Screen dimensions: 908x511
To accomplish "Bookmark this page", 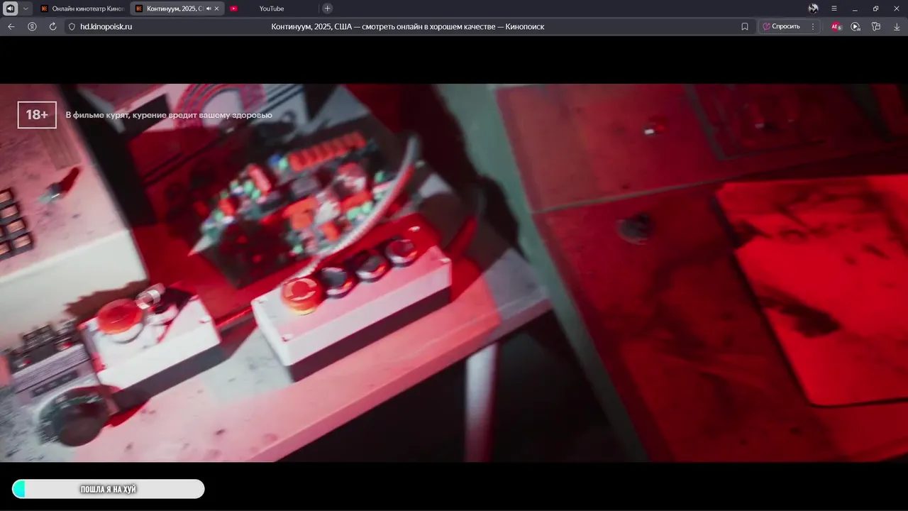I will click(x=745, y=26).
